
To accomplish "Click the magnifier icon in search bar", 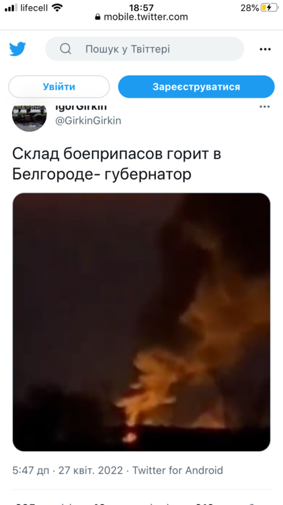I will pyautogui.click(x=66, y=49).
